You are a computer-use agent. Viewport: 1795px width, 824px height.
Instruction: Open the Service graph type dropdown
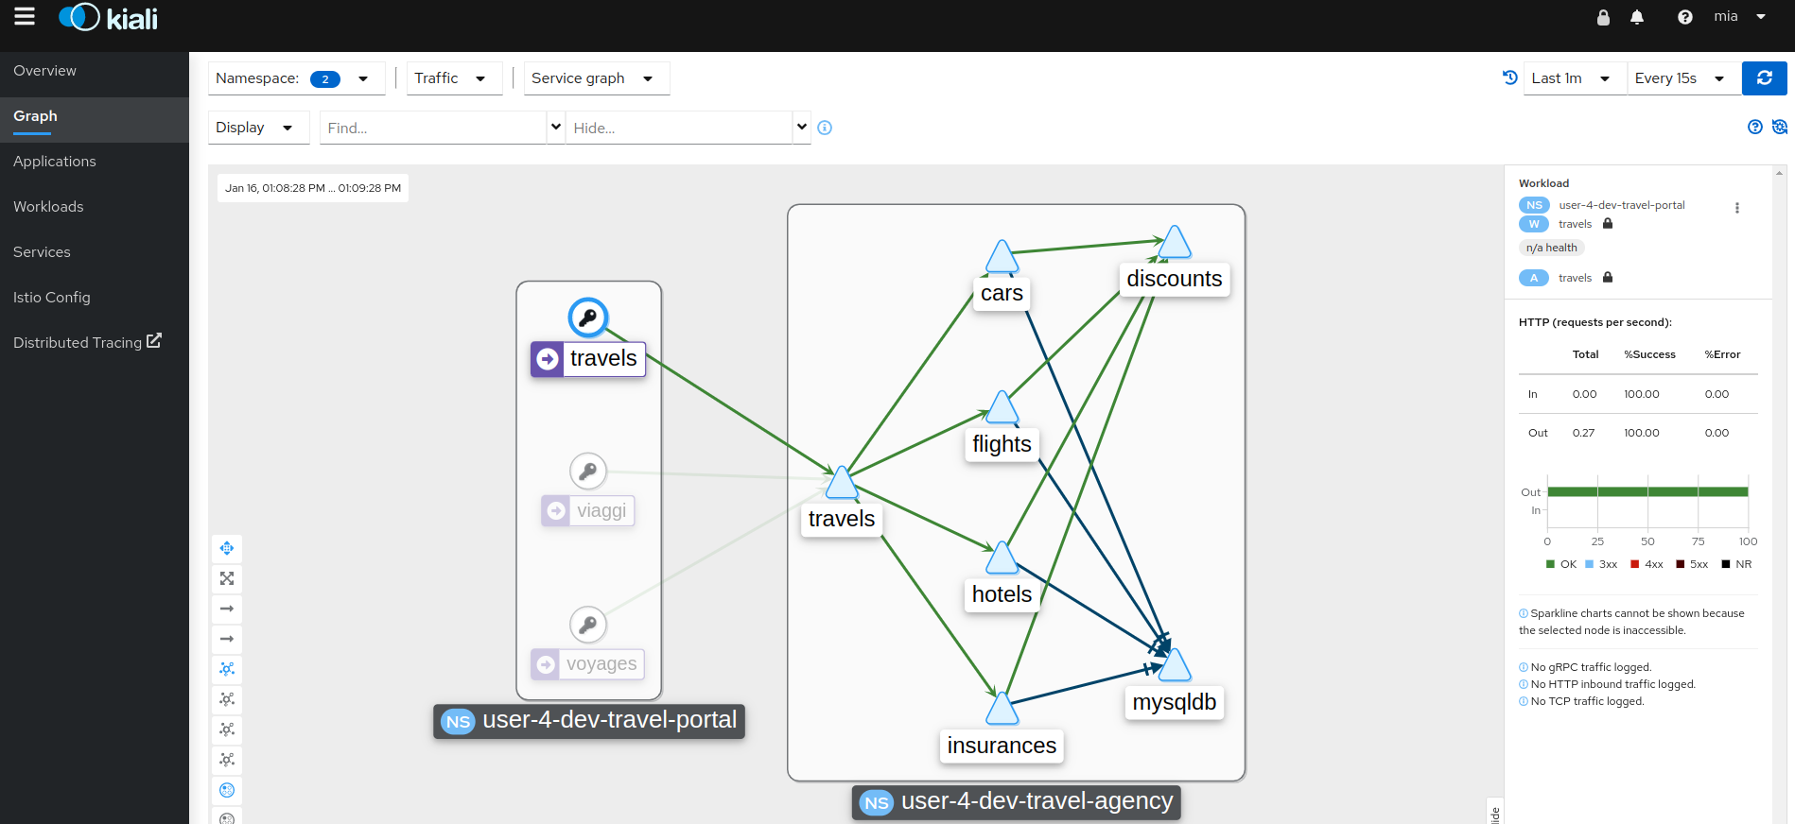[596, 78]
